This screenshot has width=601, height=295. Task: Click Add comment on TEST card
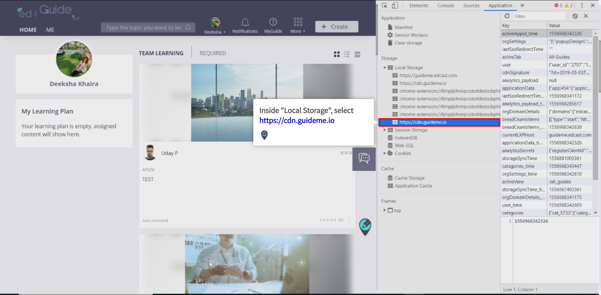pos(155,221)
